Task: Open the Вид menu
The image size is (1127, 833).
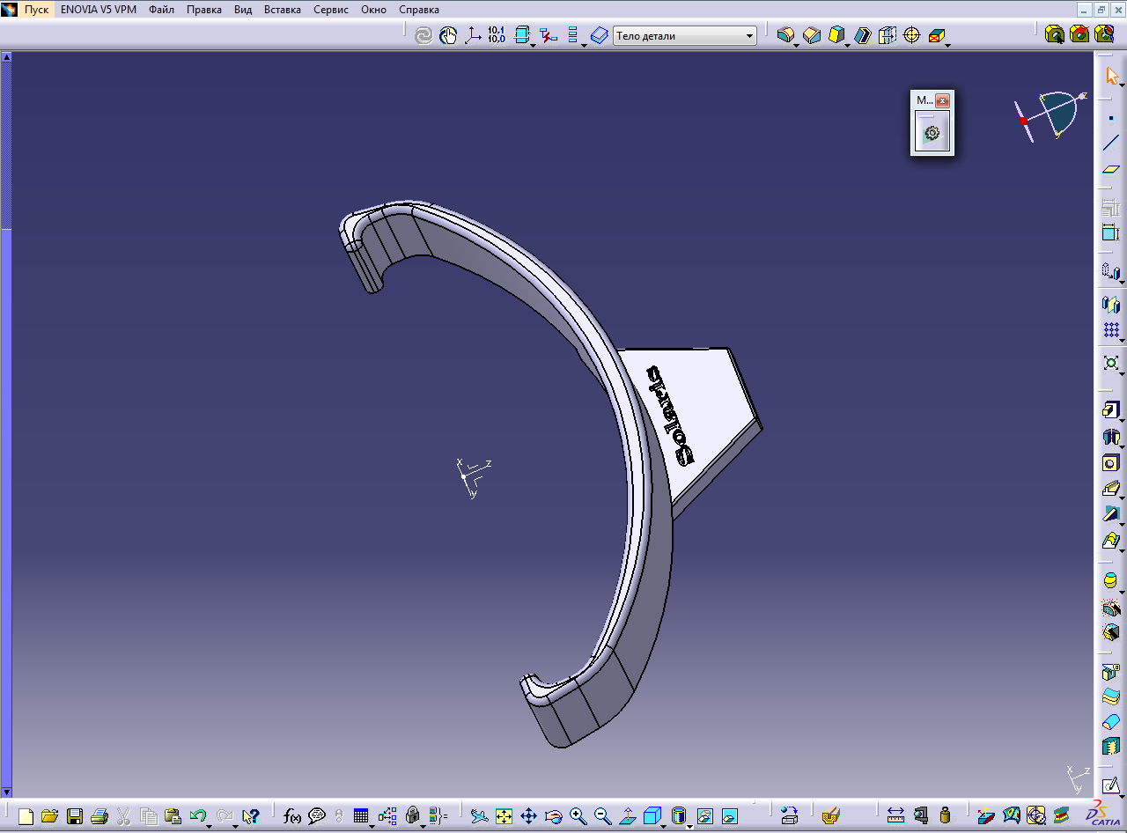Action: point(243,10)
